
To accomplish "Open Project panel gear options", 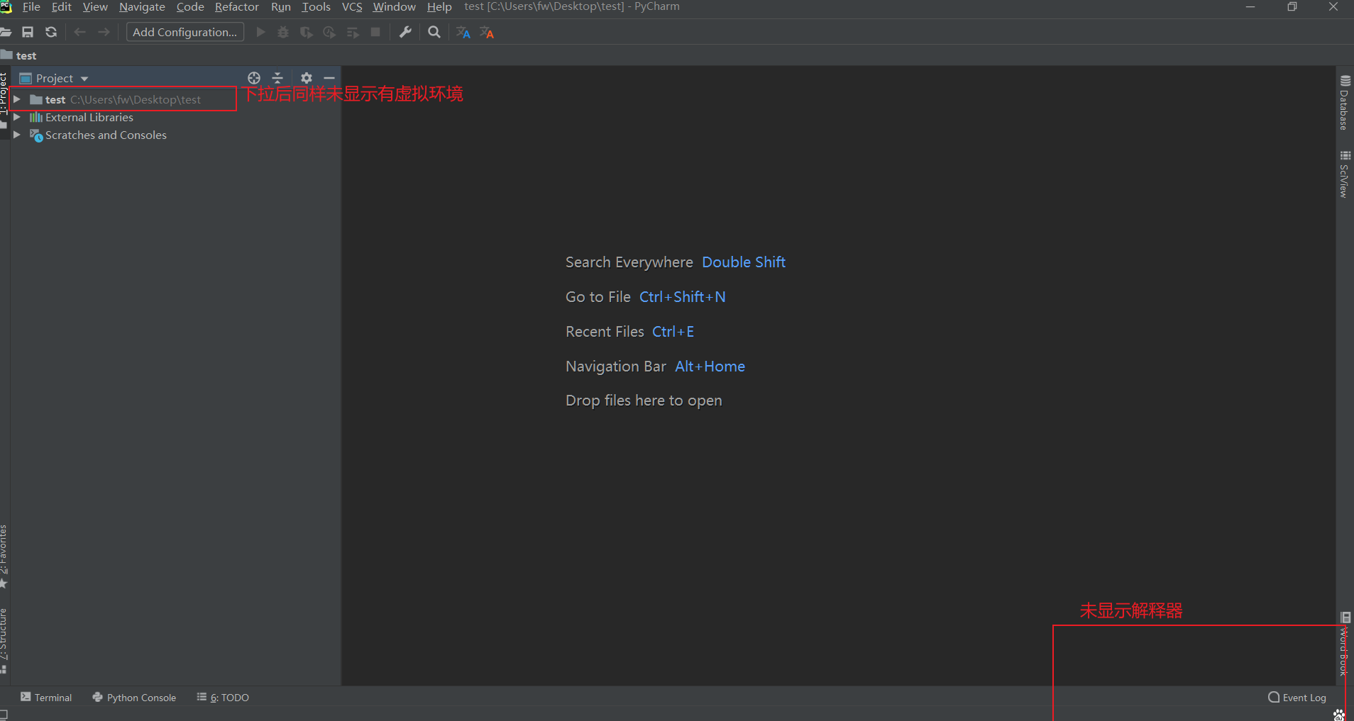I will click(306, 78).
